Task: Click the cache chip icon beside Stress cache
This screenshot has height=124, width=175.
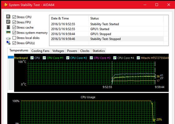Action: tap(8, 27)
